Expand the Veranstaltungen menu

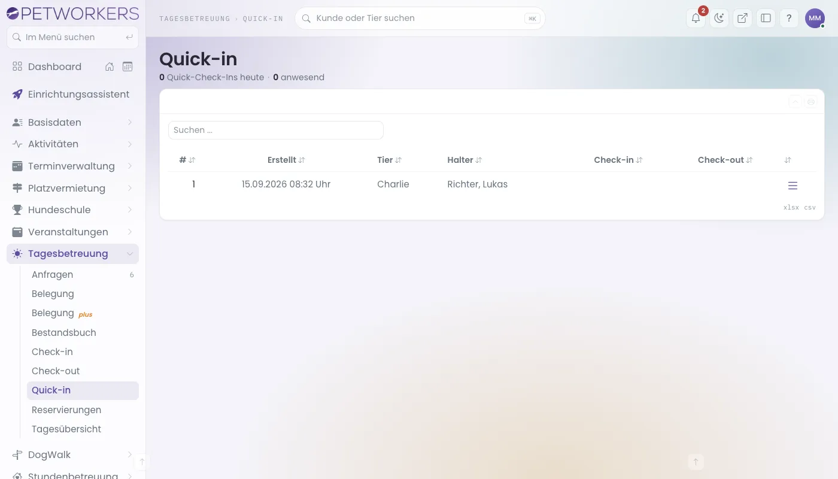point(72,232)
